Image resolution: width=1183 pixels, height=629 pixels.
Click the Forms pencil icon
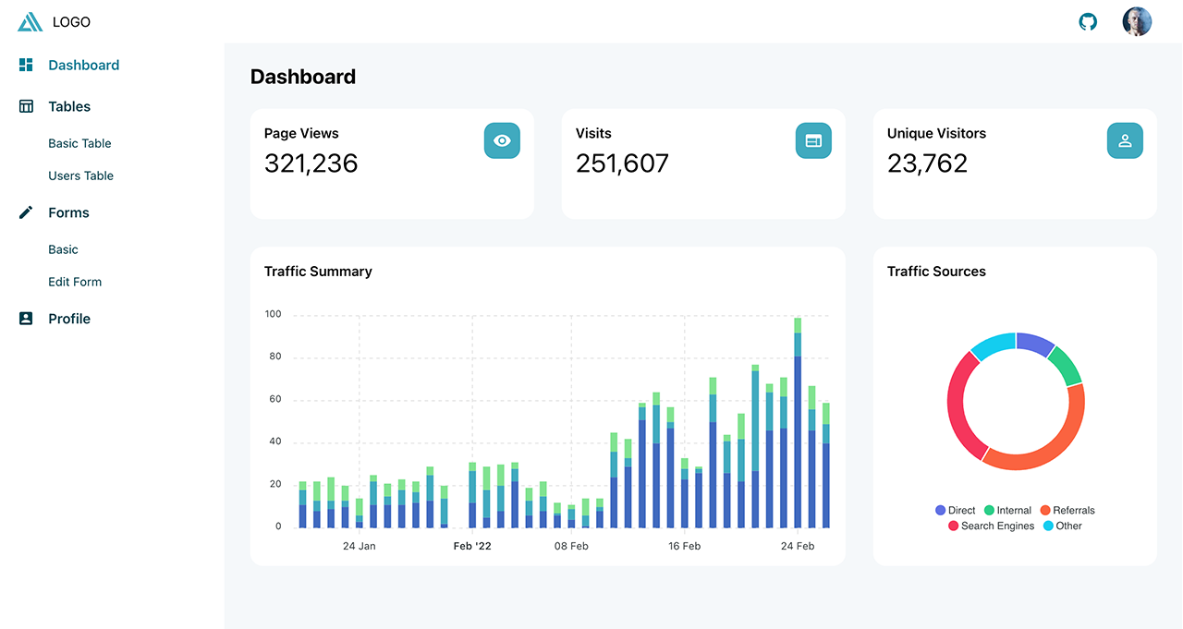pos(26,212)
